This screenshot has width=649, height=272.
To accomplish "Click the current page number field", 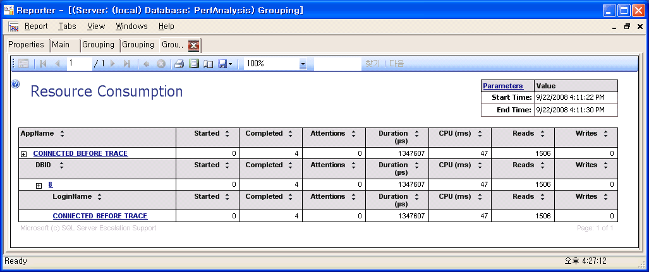I will 80,63.
